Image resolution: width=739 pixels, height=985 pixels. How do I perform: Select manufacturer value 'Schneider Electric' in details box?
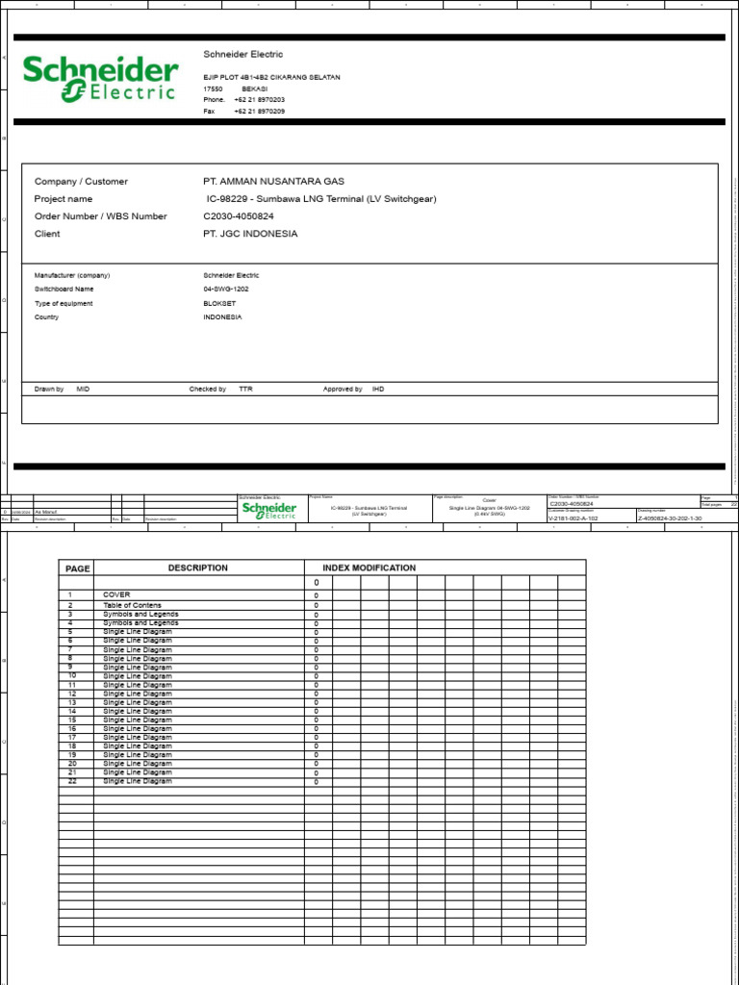point(231,276)
